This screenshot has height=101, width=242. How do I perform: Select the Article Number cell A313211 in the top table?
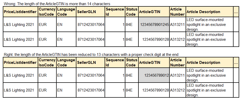(178, 25)
